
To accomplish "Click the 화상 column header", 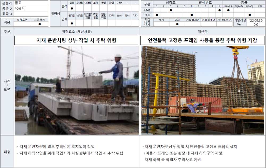I will point(119,16).
